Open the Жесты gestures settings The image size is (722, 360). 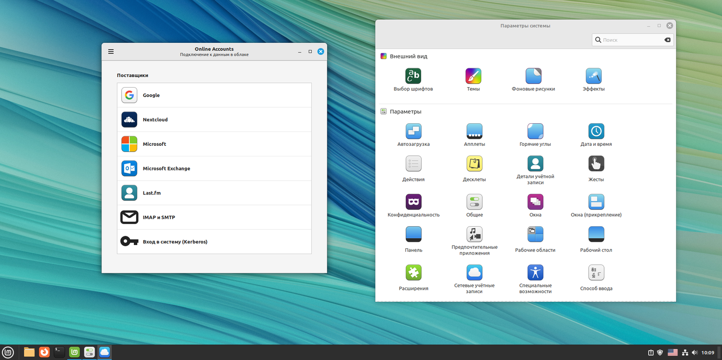point(596,164)
